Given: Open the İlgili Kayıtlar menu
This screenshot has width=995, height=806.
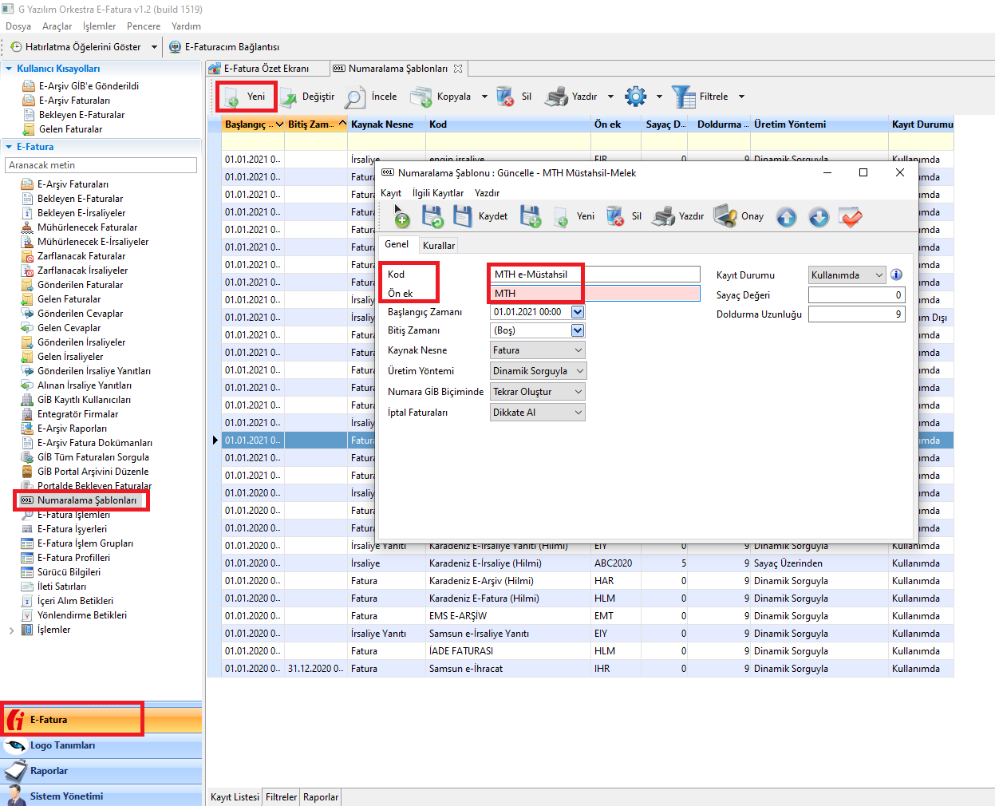Looking at the screenshot, I should point(437,193).
